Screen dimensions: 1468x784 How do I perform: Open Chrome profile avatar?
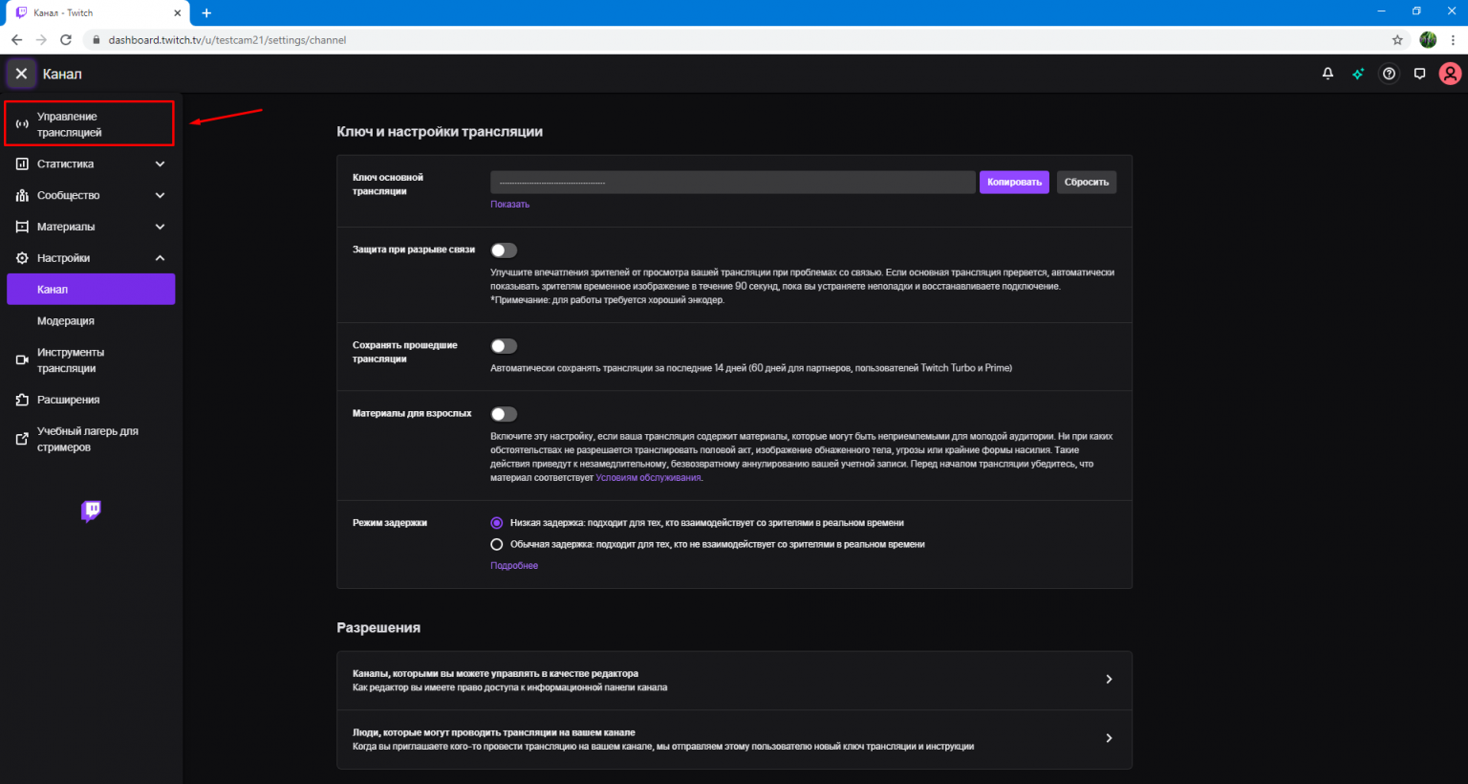coord(1428,40)
